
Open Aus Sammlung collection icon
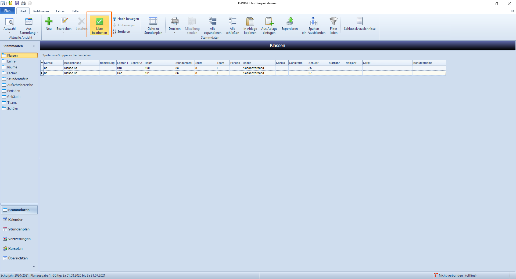coord(29,22)
